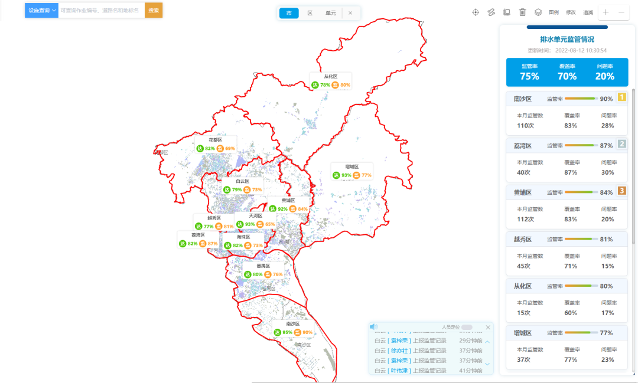
Task: Open the 设施查询 query type dropdown
Action: tap(40, 10)
